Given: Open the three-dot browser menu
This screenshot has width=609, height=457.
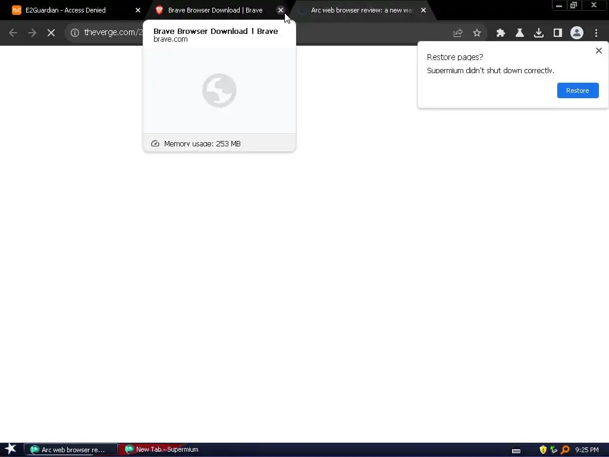Looking at the screenshot, I should pyautogui.click(x=596, y=33).
